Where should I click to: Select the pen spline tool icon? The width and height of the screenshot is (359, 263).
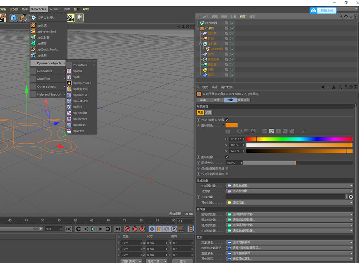tap(23, 18)
